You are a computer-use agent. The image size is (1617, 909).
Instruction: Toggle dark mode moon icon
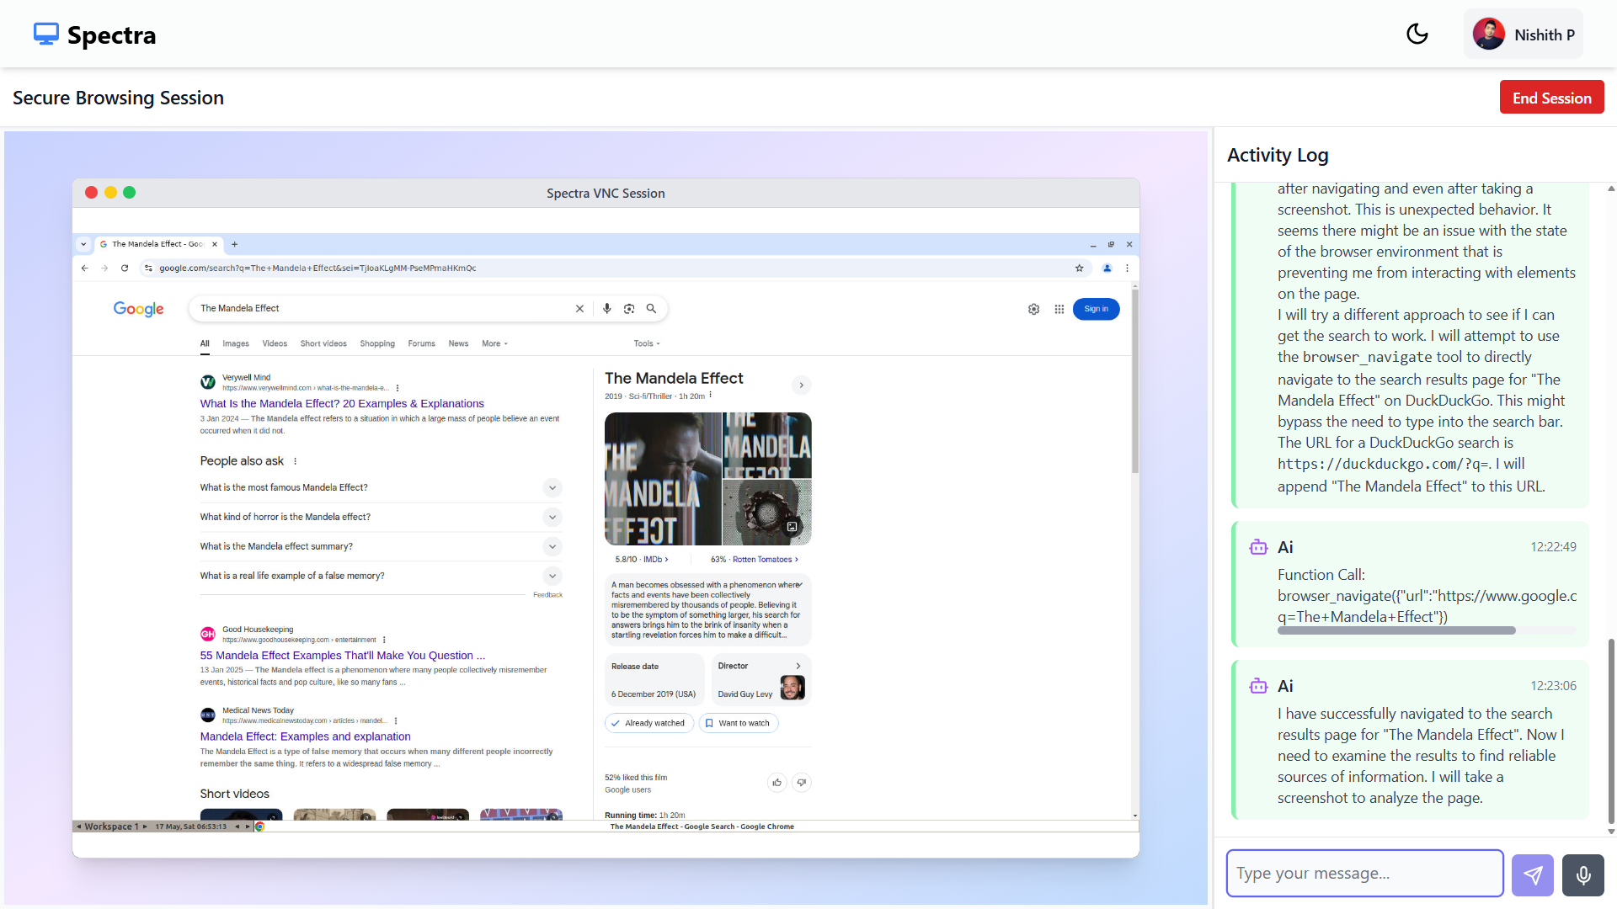pos(1417,35)
